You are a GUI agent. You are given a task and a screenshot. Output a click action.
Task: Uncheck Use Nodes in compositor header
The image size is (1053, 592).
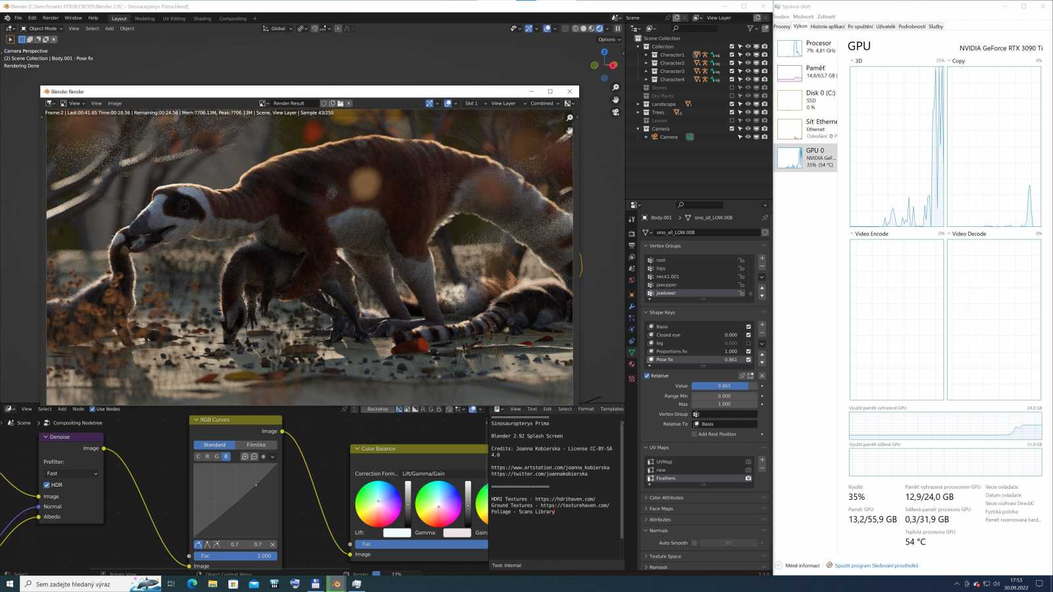[92, 409]
